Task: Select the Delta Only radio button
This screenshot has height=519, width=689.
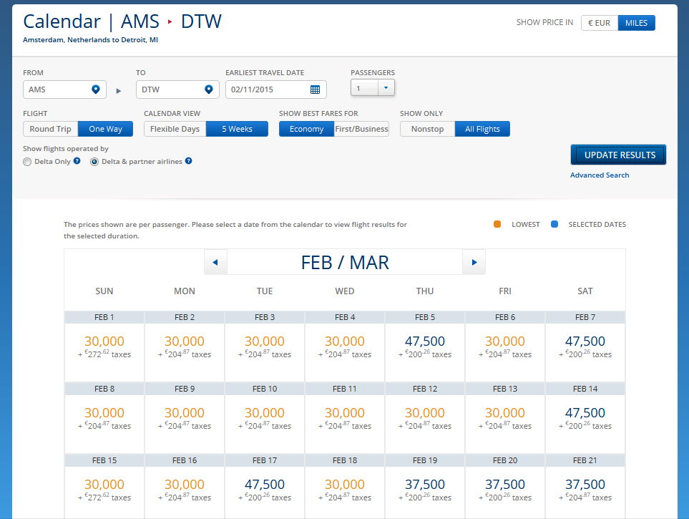Action: (x=26, y=161)
